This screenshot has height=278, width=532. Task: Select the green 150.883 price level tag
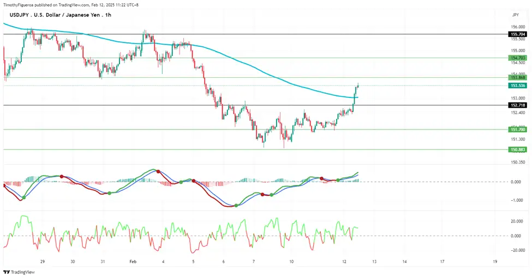click(518, 150)
